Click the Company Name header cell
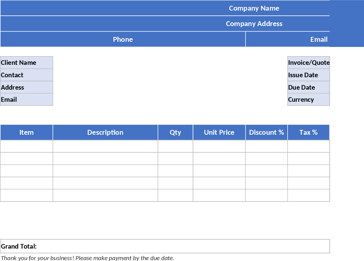The height and width of the screenshot is (261, 364). pyautogui.click(x=254, y=8)
